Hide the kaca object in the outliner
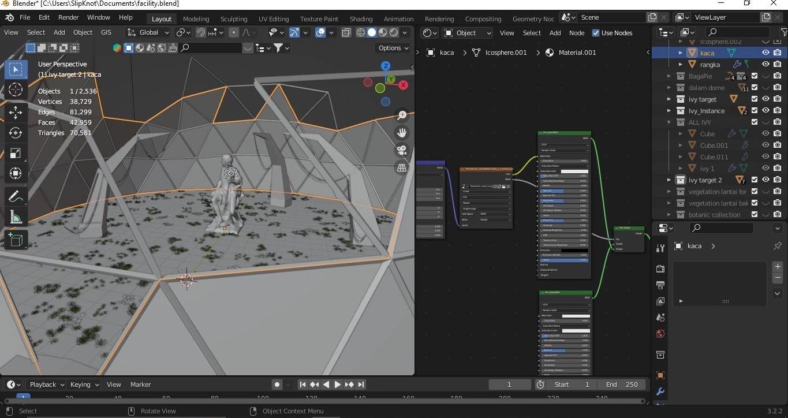The height and width of the screenshot is (418, 788). pos(765,53)
